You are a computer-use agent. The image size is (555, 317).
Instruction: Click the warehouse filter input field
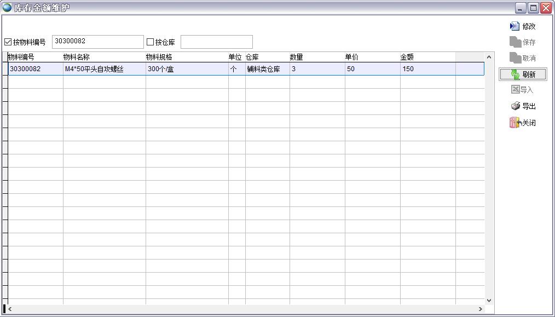click(x=216, y=42)
